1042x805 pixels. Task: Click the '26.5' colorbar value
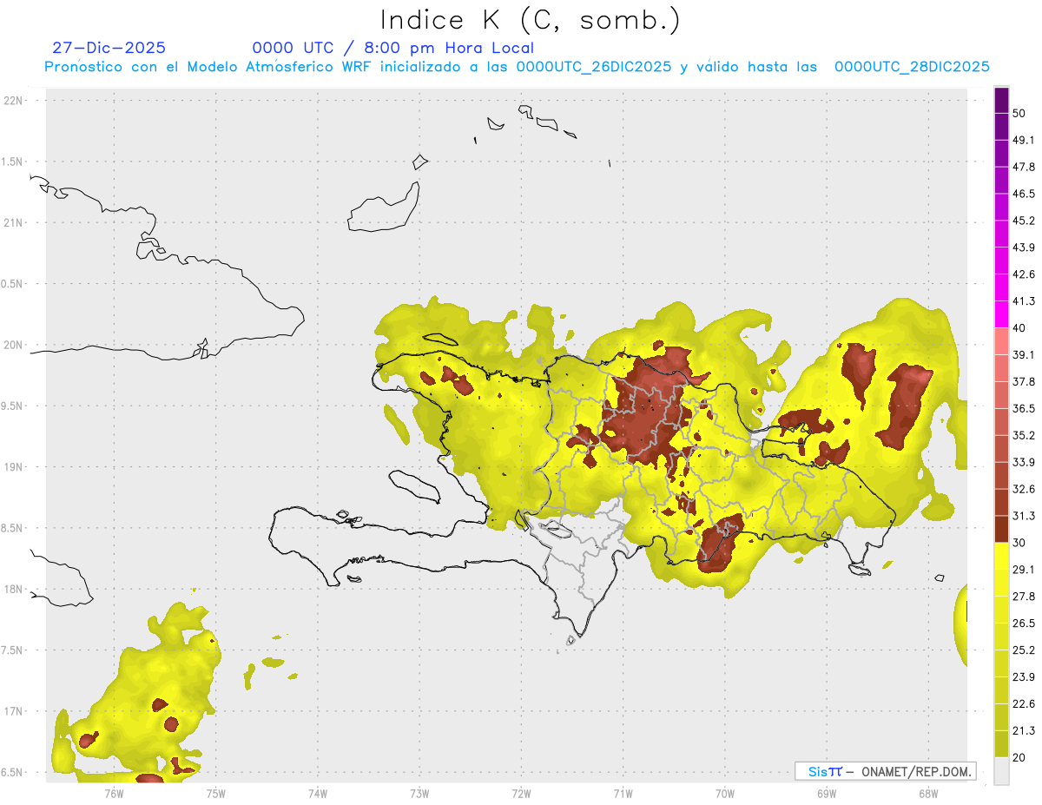pyautogui.click(x=1024, y=624)
